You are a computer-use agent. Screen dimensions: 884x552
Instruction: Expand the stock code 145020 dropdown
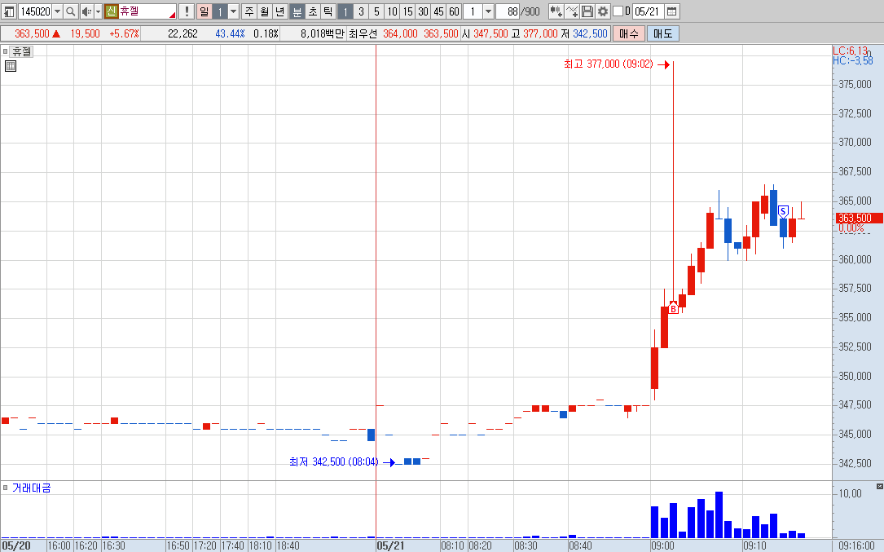(x=57, y=11)
